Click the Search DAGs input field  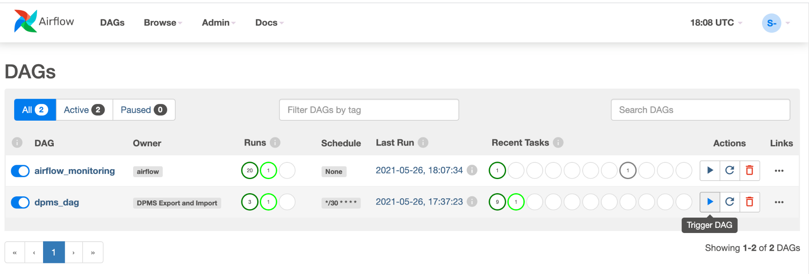pyautogui.click(x=700, y=110)
